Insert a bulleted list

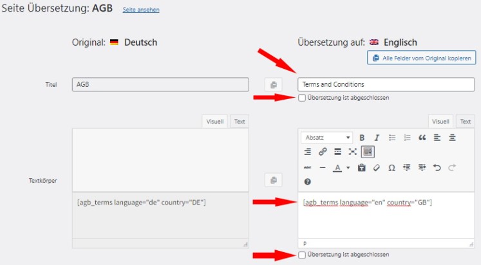392,138
